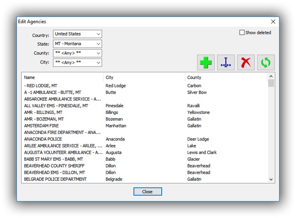This screenshot has width=296, height=218.
Task: Click the 'Manhattan' city cell
Action: [116, 126]
